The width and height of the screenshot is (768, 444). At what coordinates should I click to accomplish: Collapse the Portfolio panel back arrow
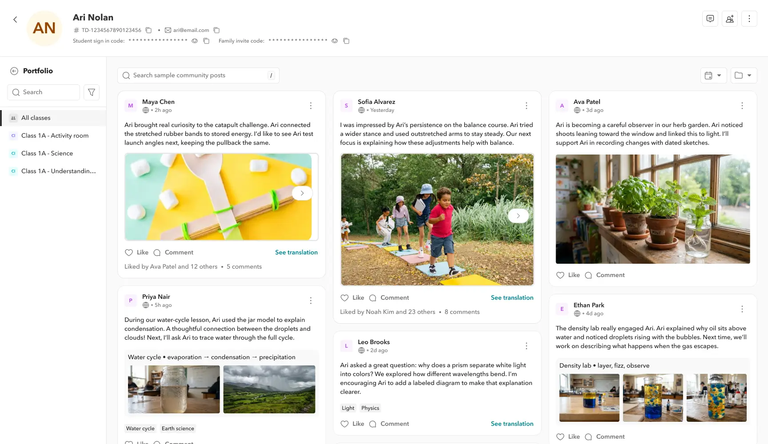(14, 71)
